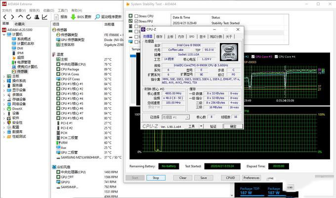Screen dimensions: 336x198
Task: Switch to CPU-Z 内存 tab
Action: pos(181,37)
